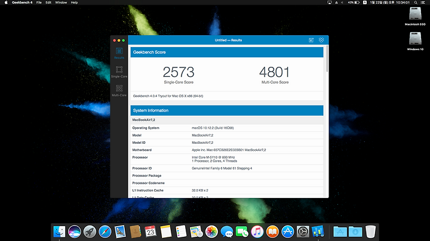Open System Preferences from the dock
The height and width of the screenshot is (241, 430).
303,231
